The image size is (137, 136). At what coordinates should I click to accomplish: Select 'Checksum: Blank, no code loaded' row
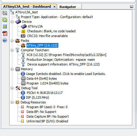[x=51, y=31]
